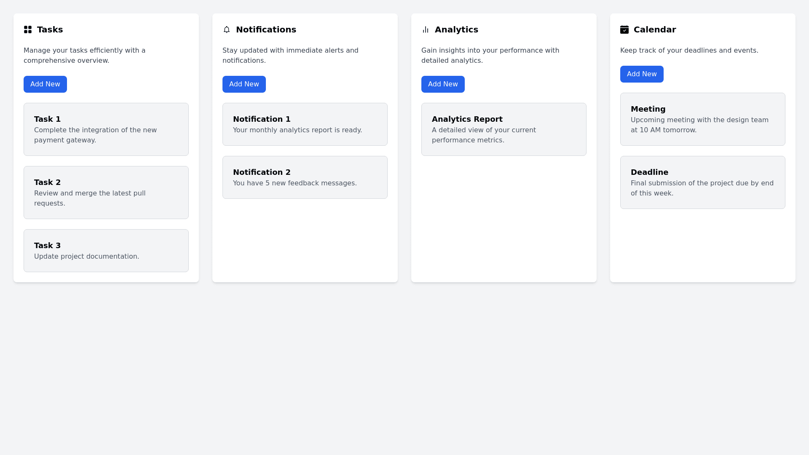Open the Deadline event card
Image resolution: width=809 pixels, height=455 pixels.
click(703, 182)
